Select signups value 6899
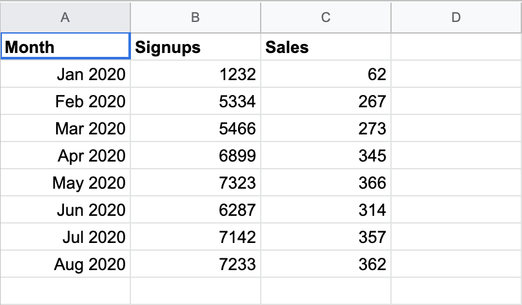This screenshot has width=522, height=305. [196, 156]
